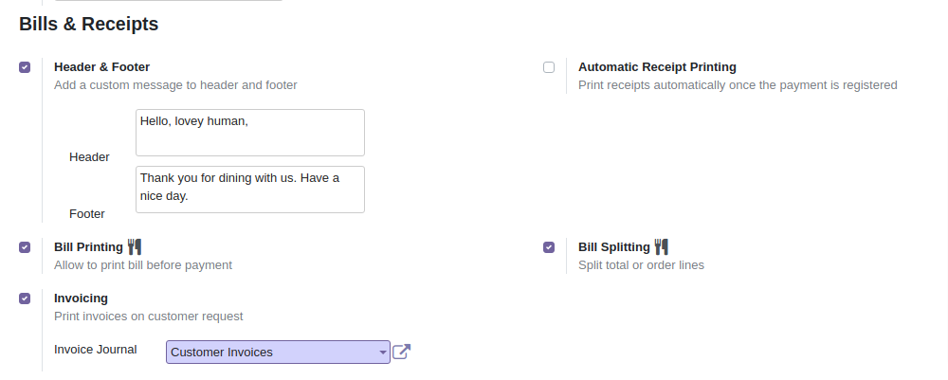Uncheck the Header & Footer checkbox
The height and width of the screenshot is (380, 948).
pyautogui.click(x=25, y=67)
